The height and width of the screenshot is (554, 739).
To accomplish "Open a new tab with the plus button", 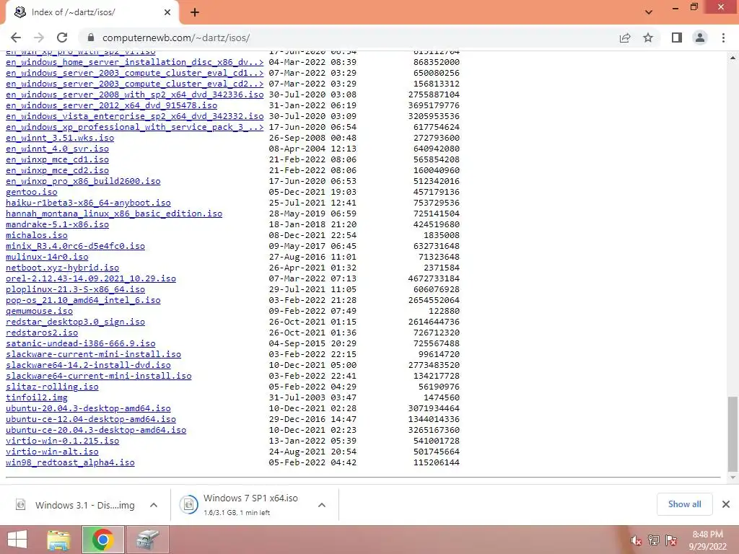I will [x=195, y=13].
